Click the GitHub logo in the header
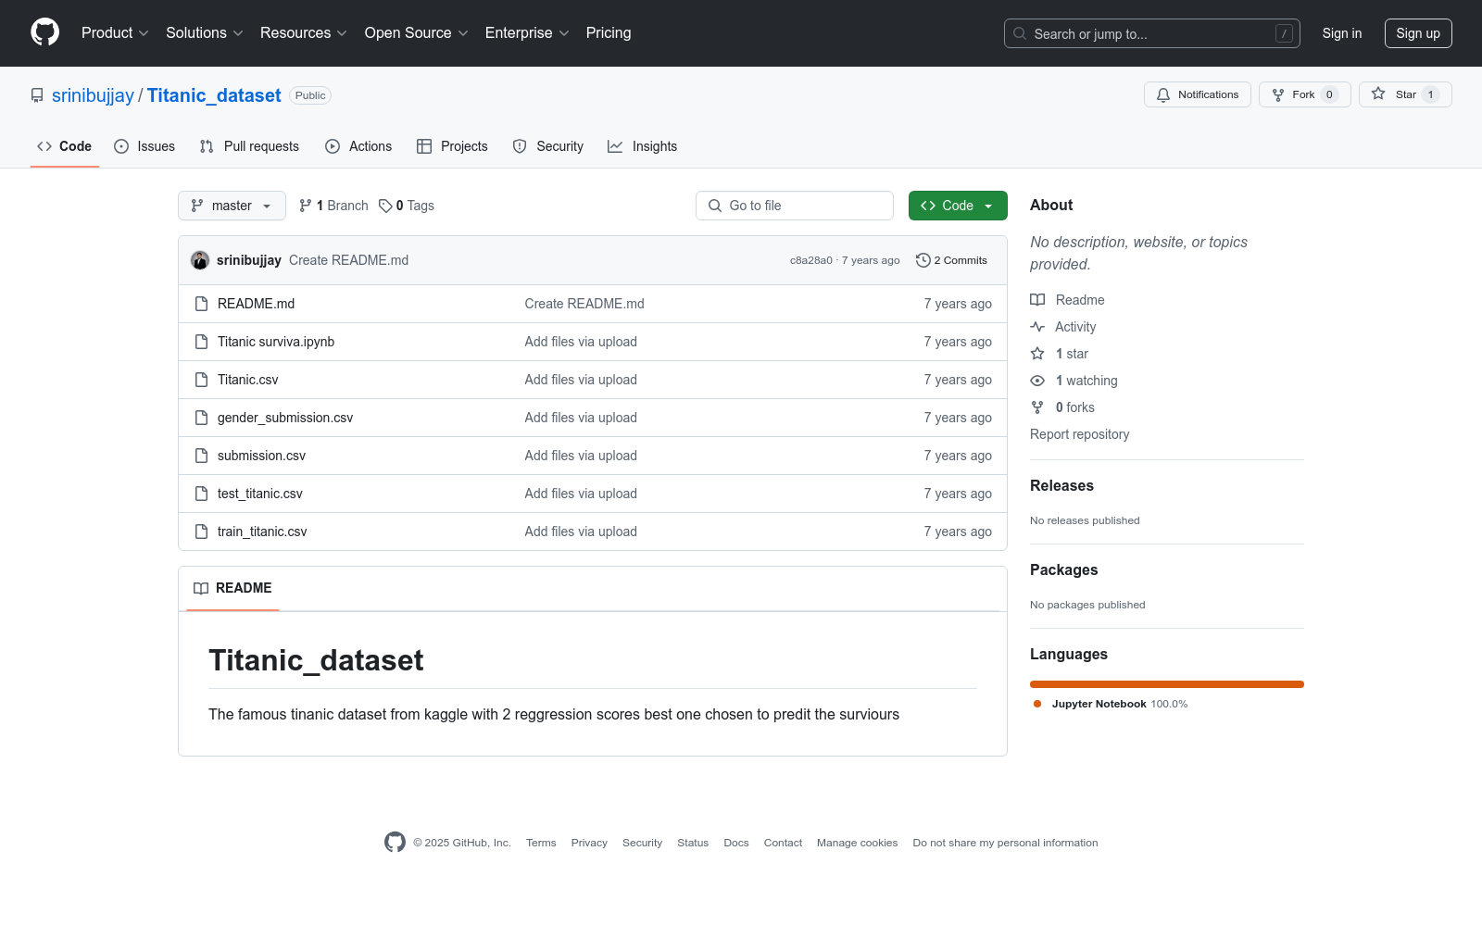1482x926 pixels. point(44,32)
